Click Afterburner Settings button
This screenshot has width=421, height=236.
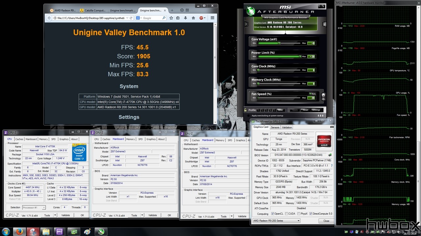click(x=316, y=110)
